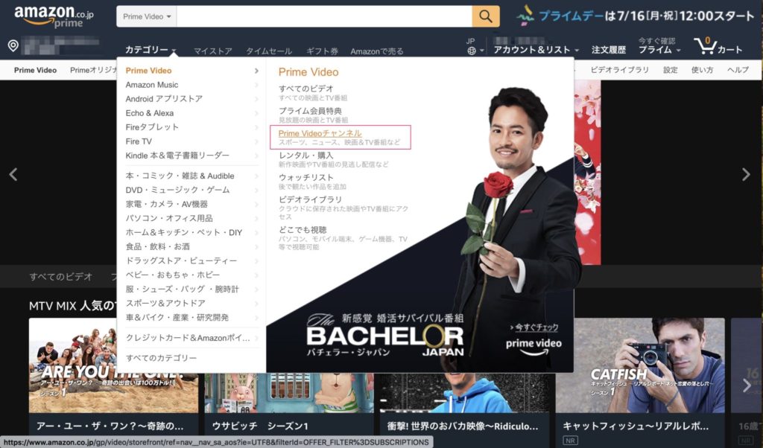The height and width of the screenshot is (448, 763).
Task: Select ドラッグストア・ビューティー menu item
Action: point(181,260)
